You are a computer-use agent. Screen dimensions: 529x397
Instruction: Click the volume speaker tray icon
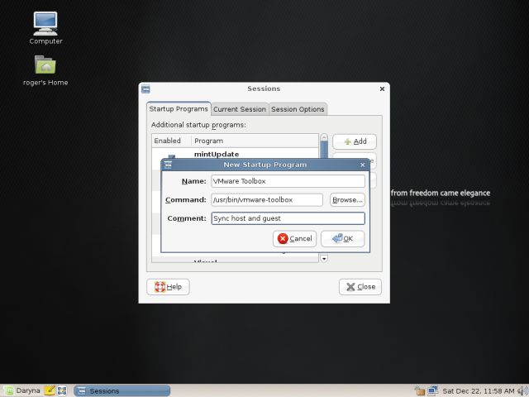coord(522,391)
